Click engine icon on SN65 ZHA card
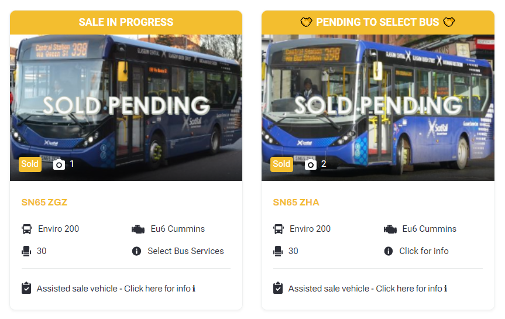The image size is (505, 319). tap(390, 229)
